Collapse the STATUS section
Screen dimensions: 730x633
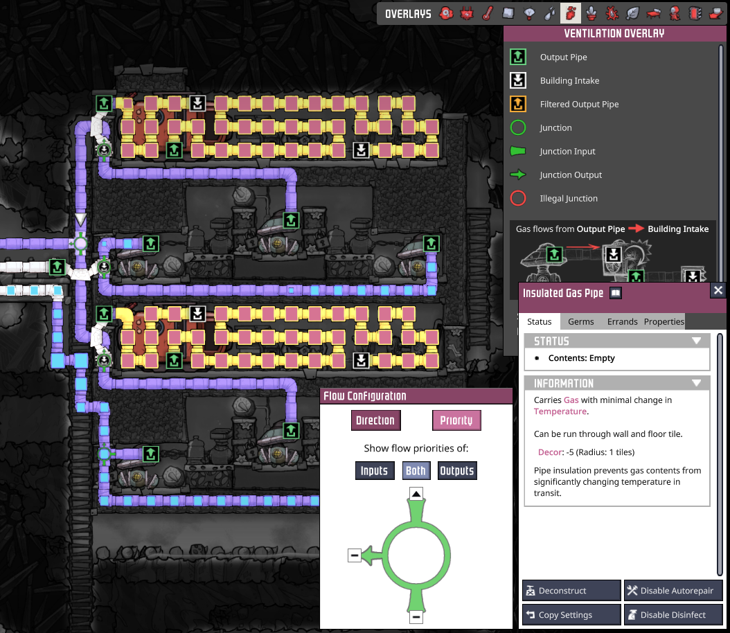697,341
